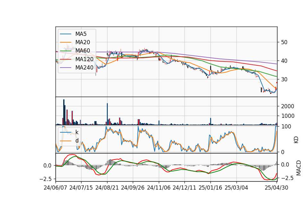Click the MA60 legend label
Screen dimensions: 308x221
82,51
